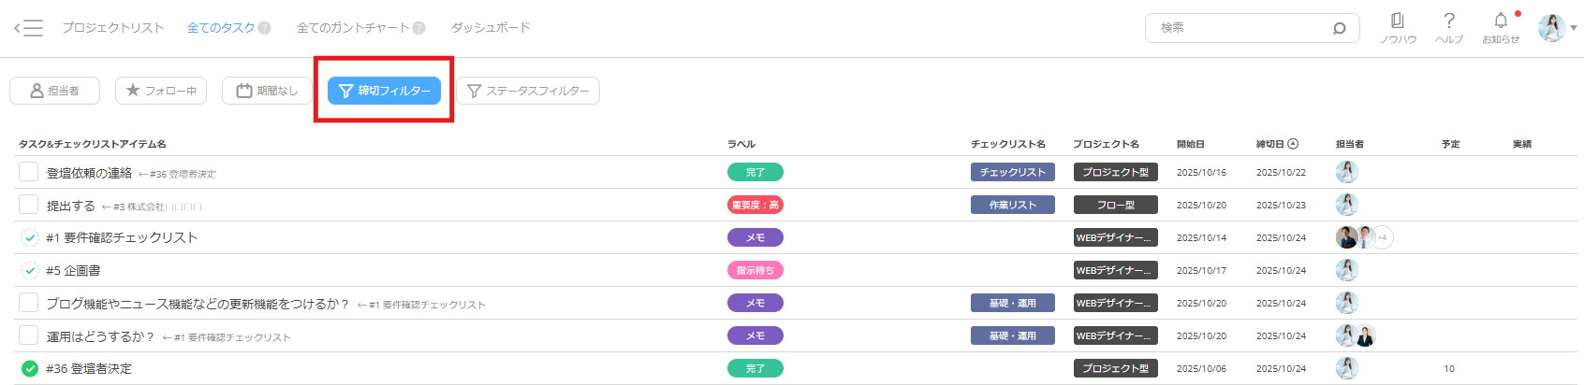The height and width of the screenshot is (385, 1584).
Task: Switch to the ダッシュボード tab
Action: click(491, 28)
